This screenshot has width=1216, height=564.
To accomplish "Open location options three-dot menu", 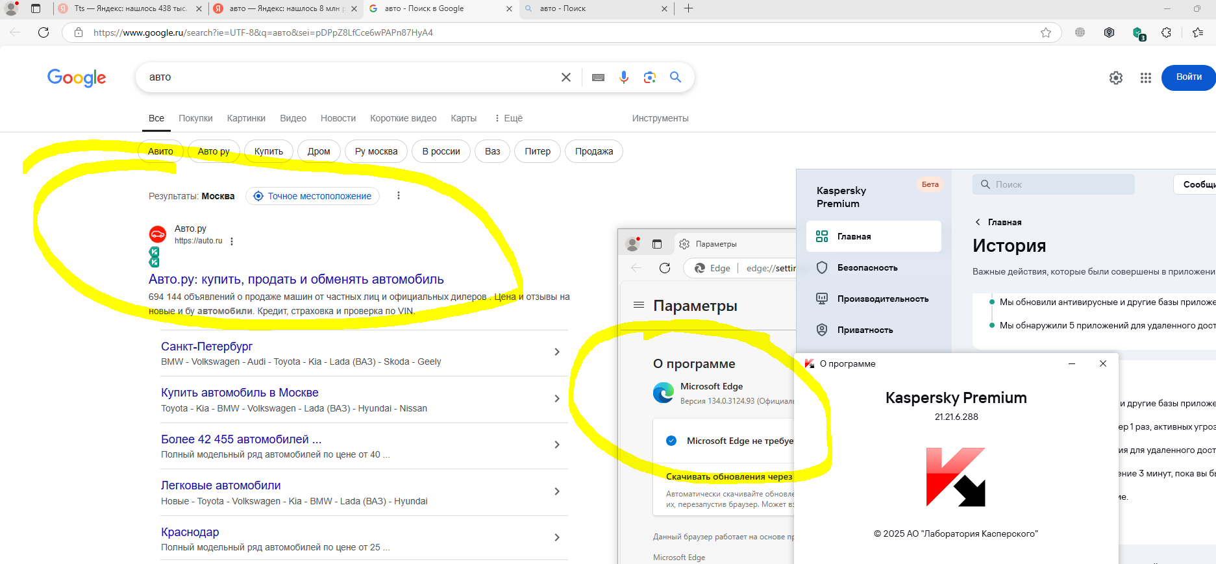I will tap(399, 195).
